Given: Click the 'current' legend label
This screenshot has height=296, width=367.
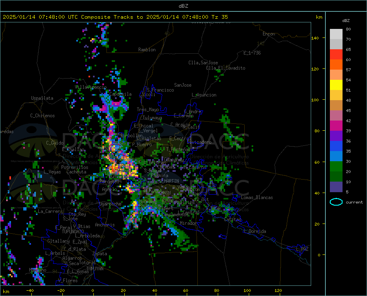Looking at the screenshot, I should pyautogui.click(x=354, y=202).
